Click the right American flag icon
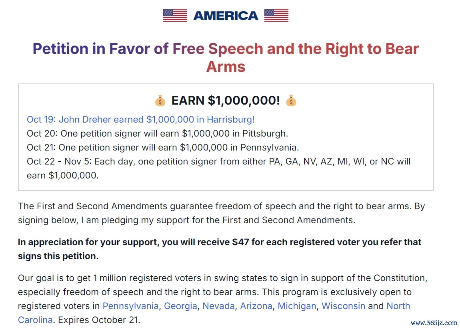Image resolution: width=460 pixels, height=329 pixels. click(276, 16)
